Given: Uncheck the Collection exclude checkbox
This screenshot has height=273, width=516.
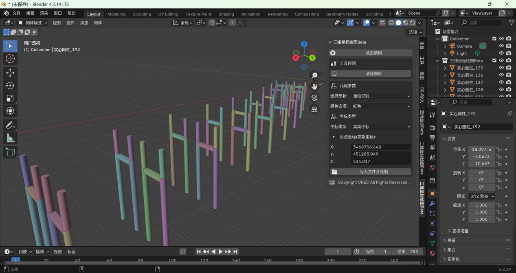Looking at the screenshot, I should [x=494, y=39].
